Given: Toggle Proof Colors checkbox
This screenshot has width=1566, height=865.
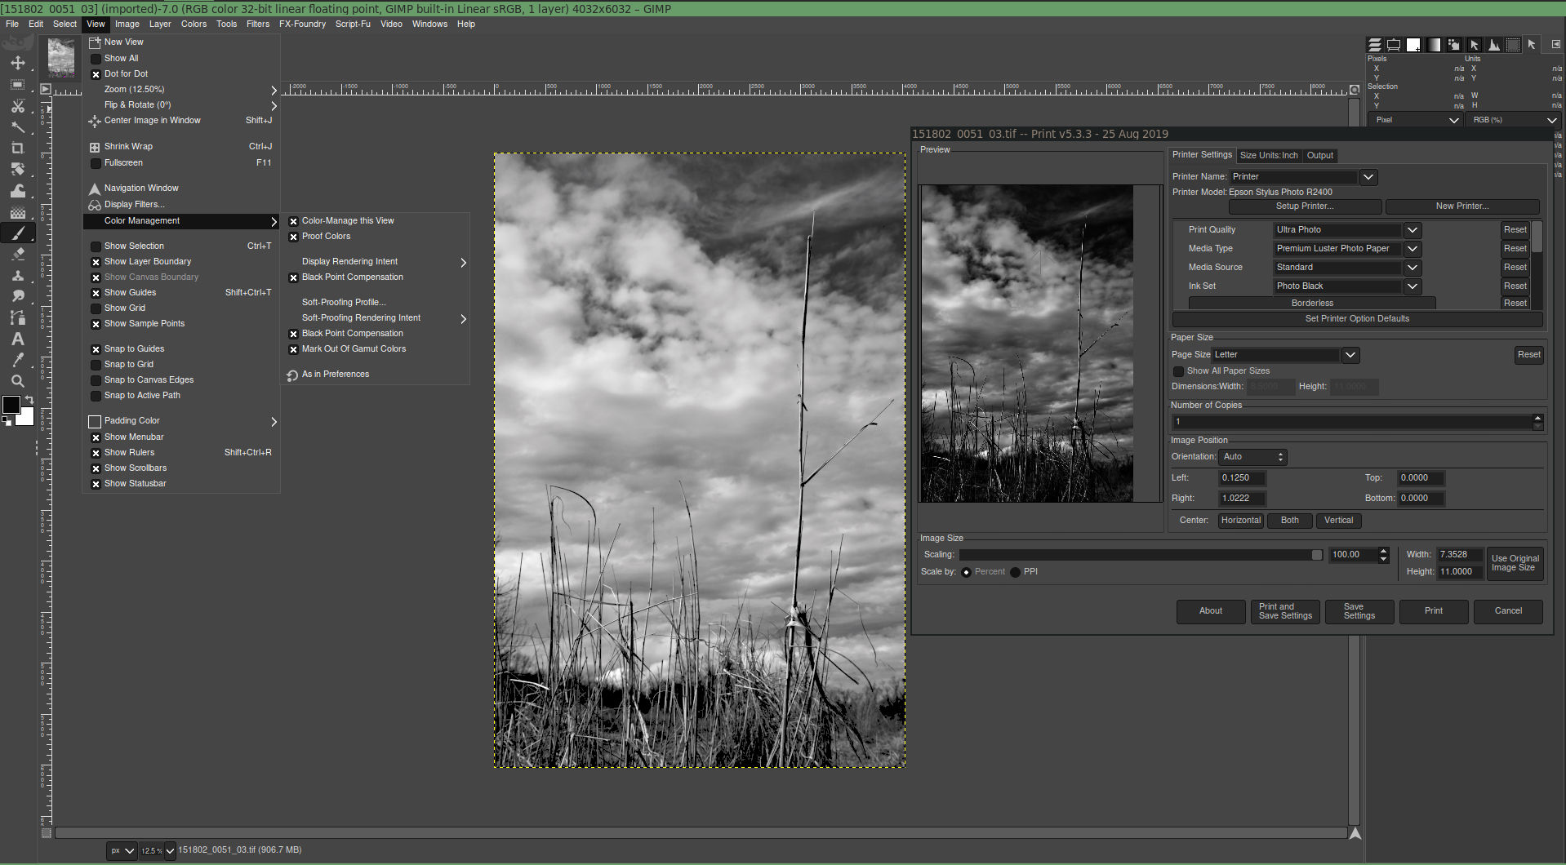Looking at the screenshot, I should 293,237.
